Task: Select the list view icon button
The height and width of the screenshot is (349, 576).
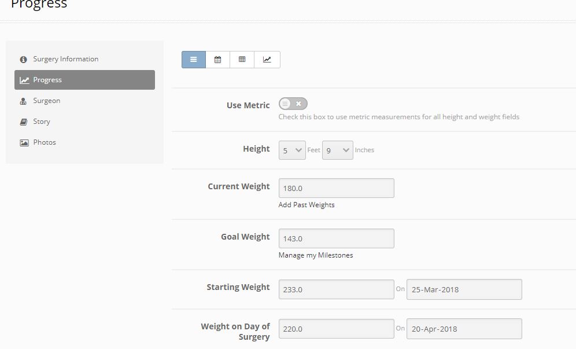Action: 194,60
